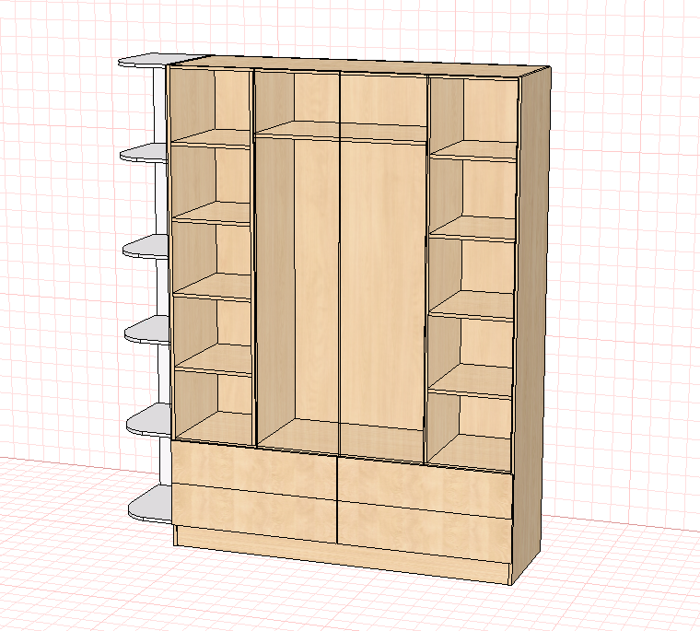This screenshot has width=700, height=631.
Task: Select the hat shelf above the central hanging compartment
Action: [x=342, y=132]
